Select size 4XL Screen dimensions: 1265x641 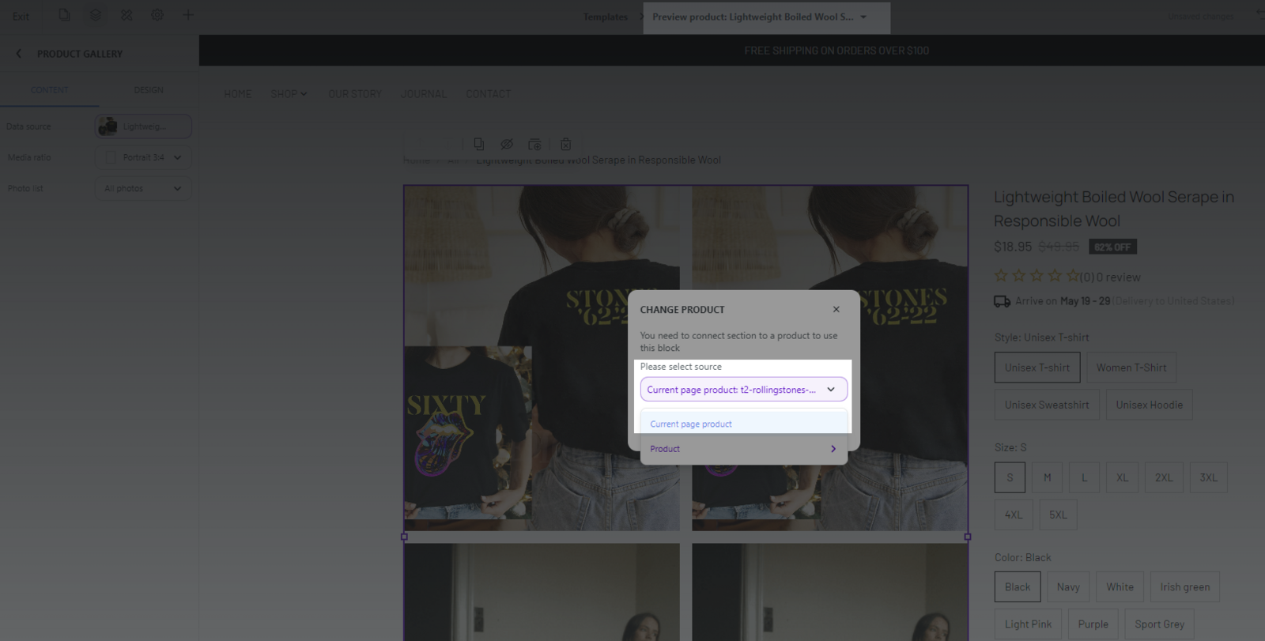tap(1014, 515)
